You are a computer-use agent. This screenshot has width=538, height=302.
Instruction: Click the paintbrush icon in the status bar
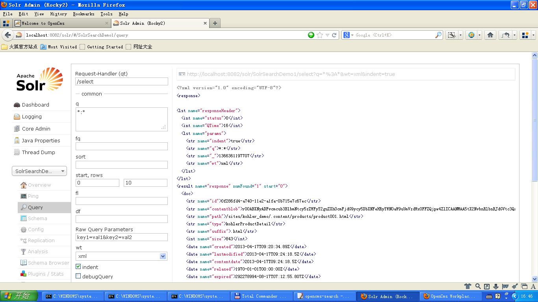(x=515, y=286)
